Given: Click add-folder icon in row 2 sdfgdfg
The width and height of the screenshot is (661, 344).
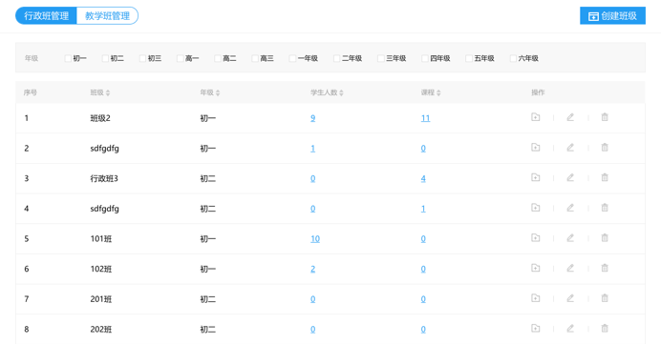Looking at the screenshot, I should coord(535,147).
